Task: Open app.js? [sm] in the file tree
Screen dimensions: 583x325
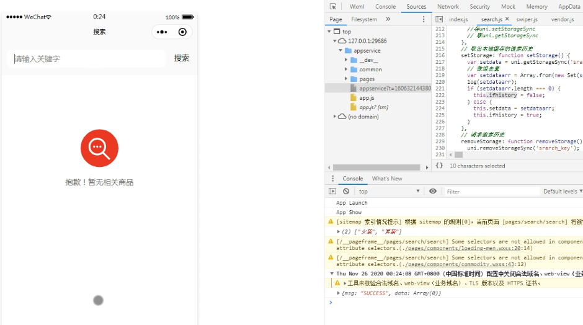Action: click(x=373, y=107)
